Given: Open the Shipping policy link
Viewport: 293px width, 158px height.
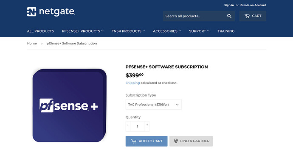Looking at the screenshot, I should pyautogui.click(x=132, y=83).
